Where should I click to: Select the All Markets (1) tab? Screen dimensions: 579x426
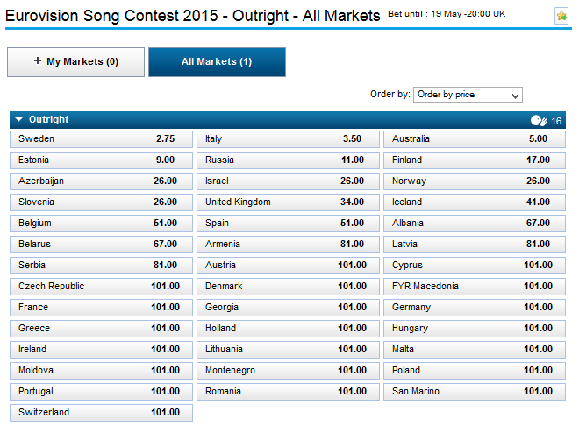pos(217,62)
